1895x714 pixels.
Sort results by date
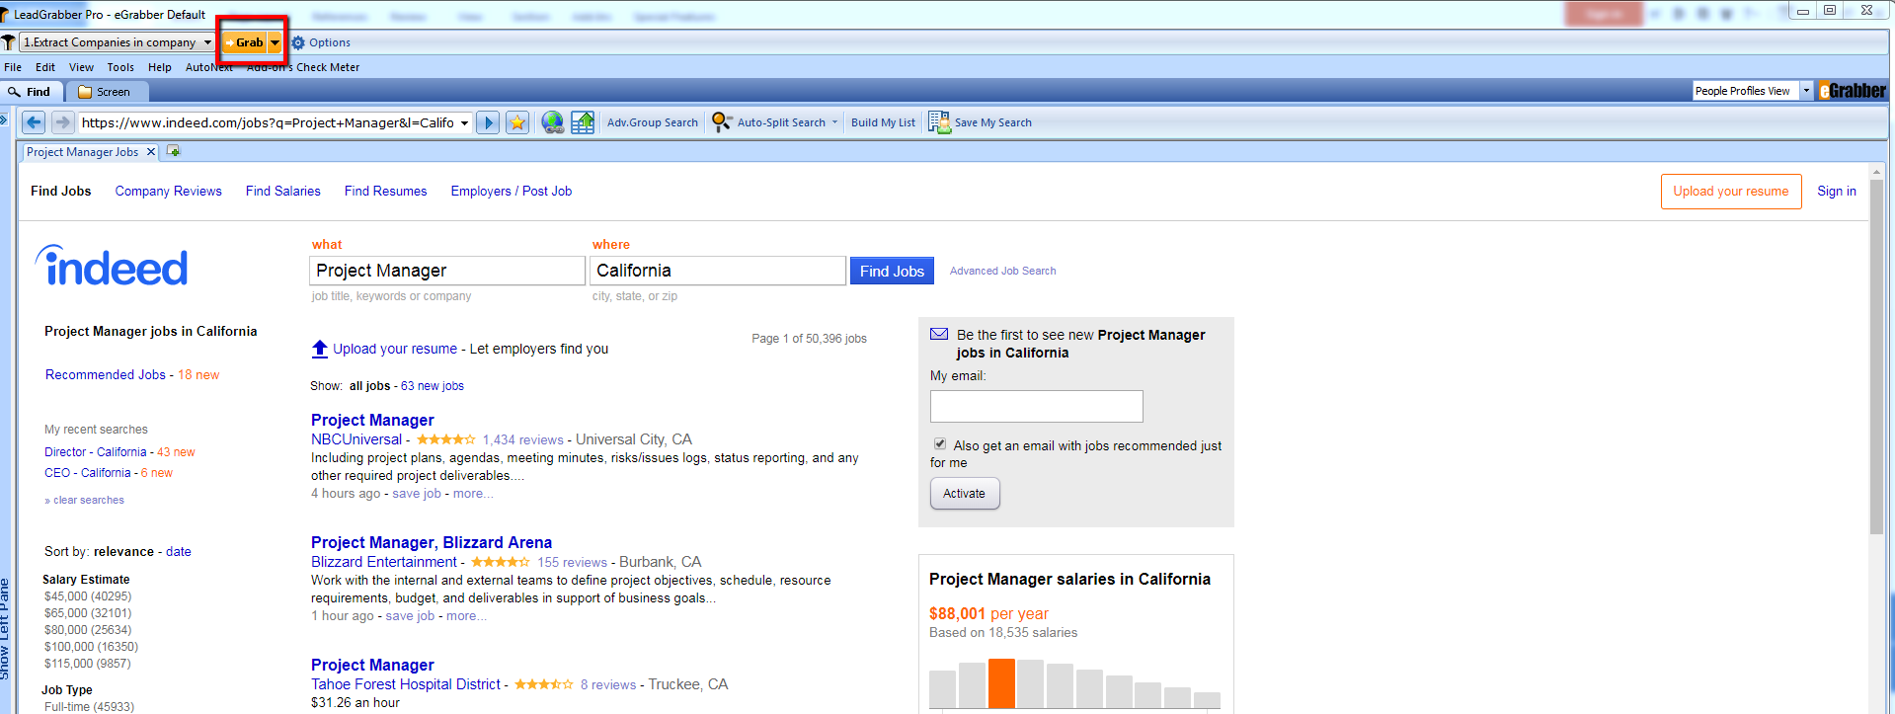click(x=179, y=552)
